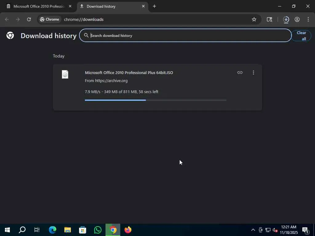The height and width of the screenshot is (236, 315).
Task: Open the Windows Start menu
Action: point(7,230)
